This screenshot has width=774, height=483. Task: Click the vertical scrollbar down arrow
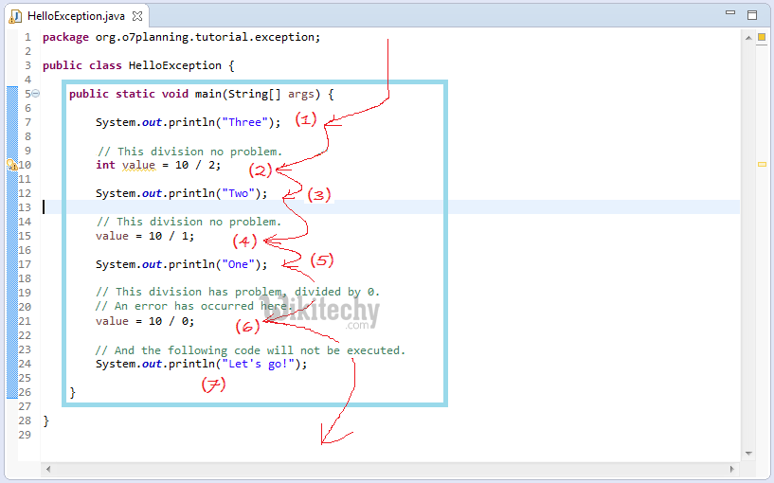[748, 453]
